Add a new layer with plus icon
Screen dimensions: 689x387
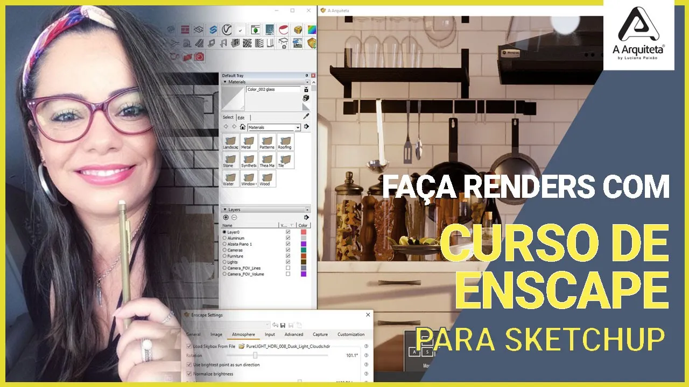point(226,217)
